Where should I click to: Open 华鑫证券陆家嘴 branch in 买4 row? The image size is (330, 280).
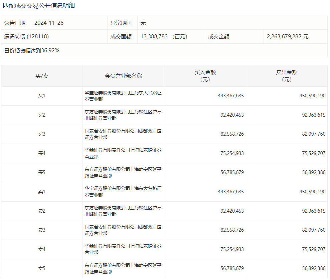coord(123,153)
